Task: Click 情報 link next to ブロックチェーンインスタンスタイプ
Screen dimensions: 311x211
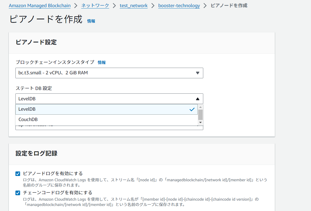Action: click(x=102, y=62)
